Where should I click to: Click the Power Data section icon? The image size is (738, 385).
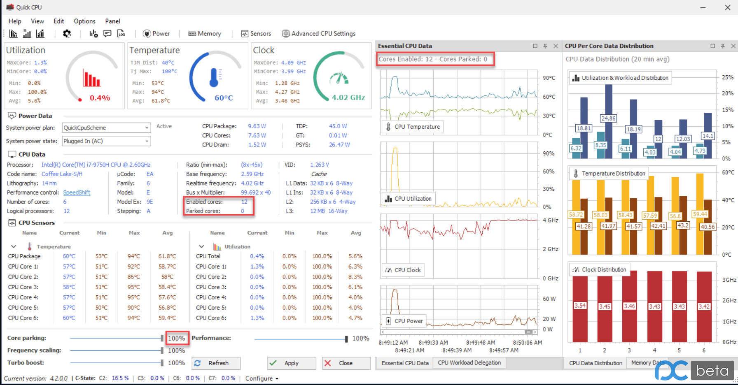(x=12, y=116)
